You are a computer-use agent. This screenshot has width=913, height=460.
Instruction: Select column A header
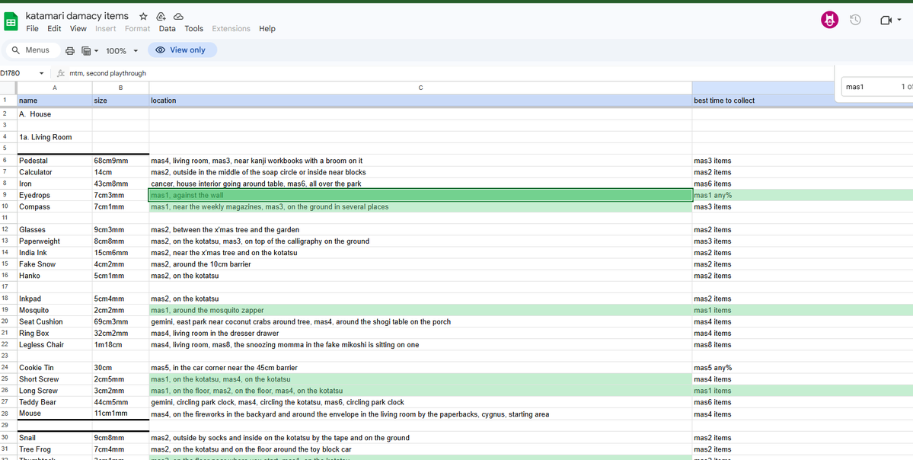(x=55, y=88)
